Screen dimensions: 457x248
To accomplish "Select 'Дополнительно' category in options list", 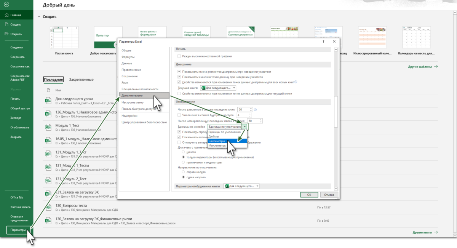I will [x=144, y=96].
